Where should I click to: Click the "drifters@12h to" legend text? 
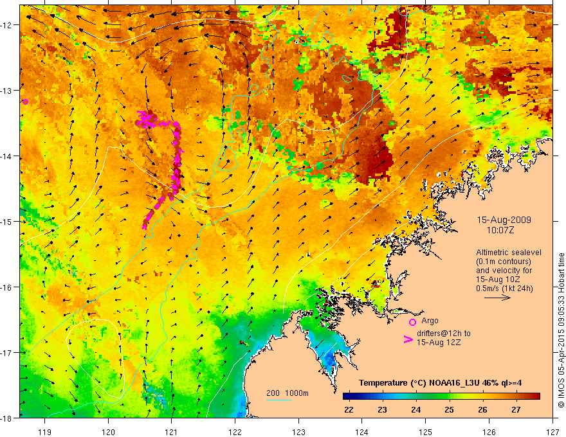coord(444,334)
